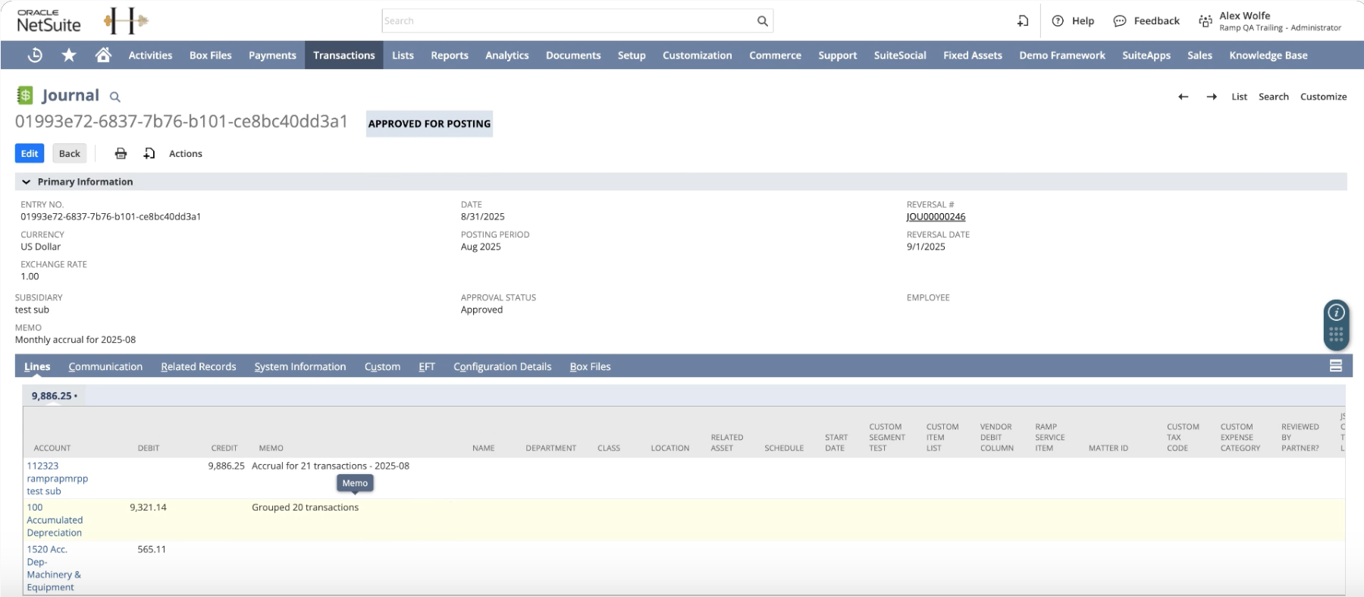The height and width of the screenshot is (597, 1364).
Task: Open the Actions dropdown menu
Action: tap(186, 153)
